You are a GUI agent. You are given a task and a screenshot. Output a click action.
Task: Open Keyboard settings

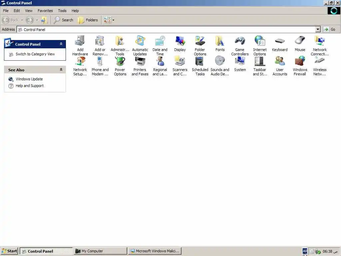[280, 44]
